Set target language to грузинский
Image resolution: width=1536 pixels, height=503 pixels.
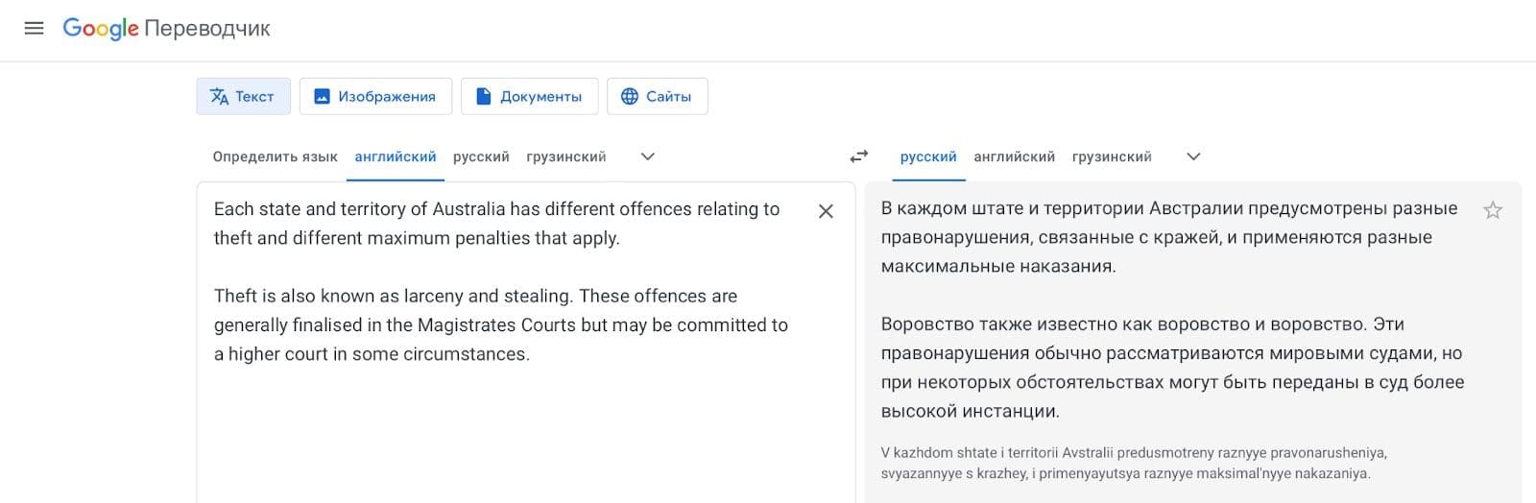[1112, 156]
